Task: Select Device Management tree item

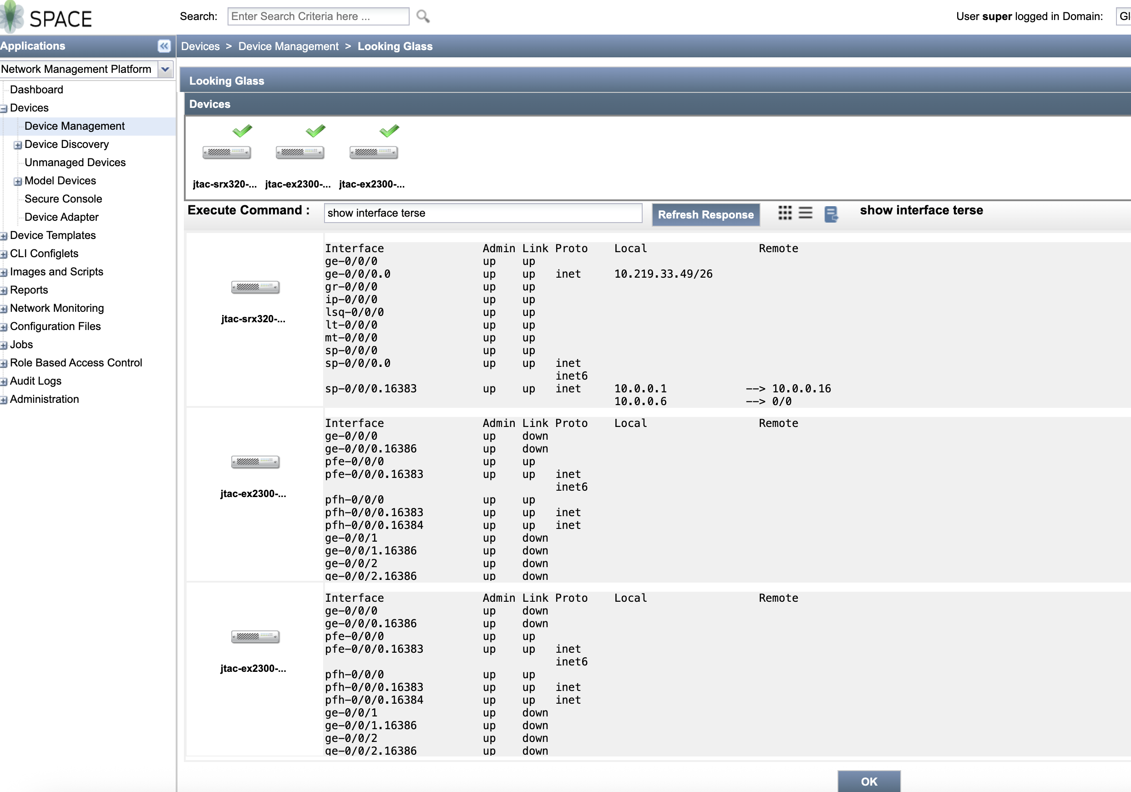Action: coord(74,126)
